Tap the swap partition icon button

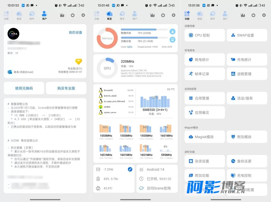(172, 39)
